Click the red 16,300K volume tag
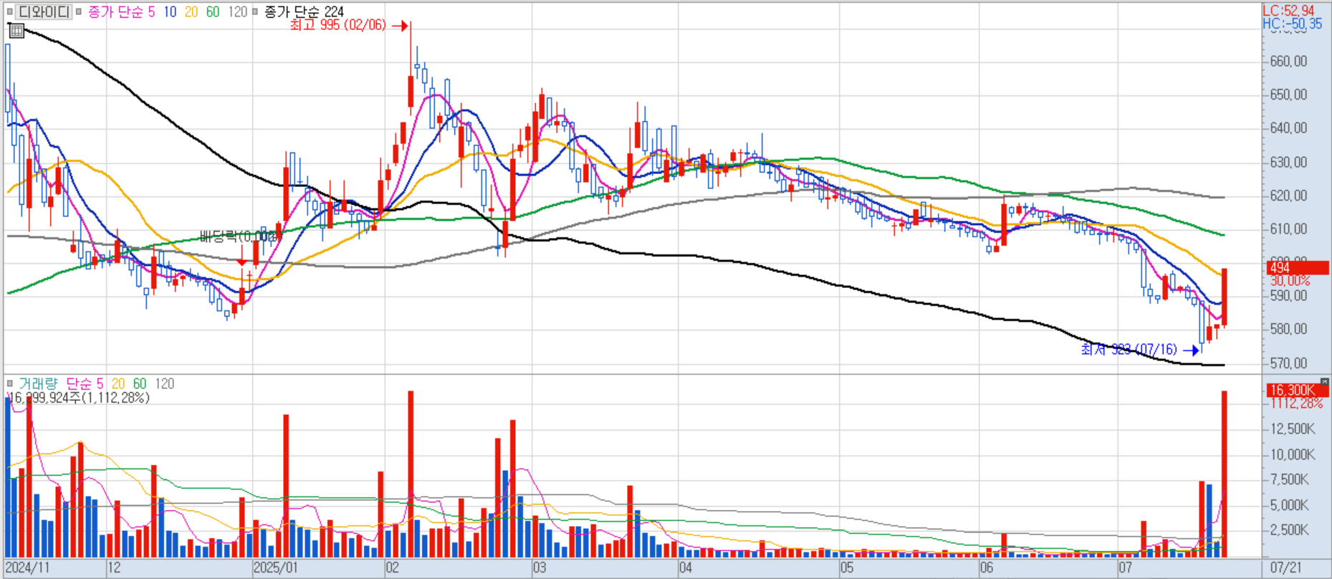The width and height of the screenshot is (1332, 579). click(x=1298, y=391)
